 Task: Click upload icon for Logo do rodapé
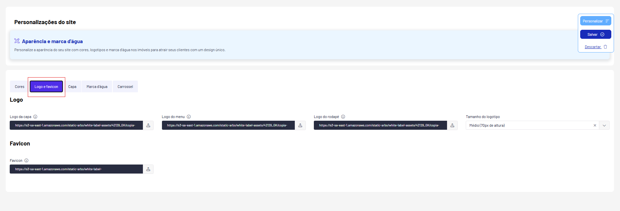[x=452, y=125]
